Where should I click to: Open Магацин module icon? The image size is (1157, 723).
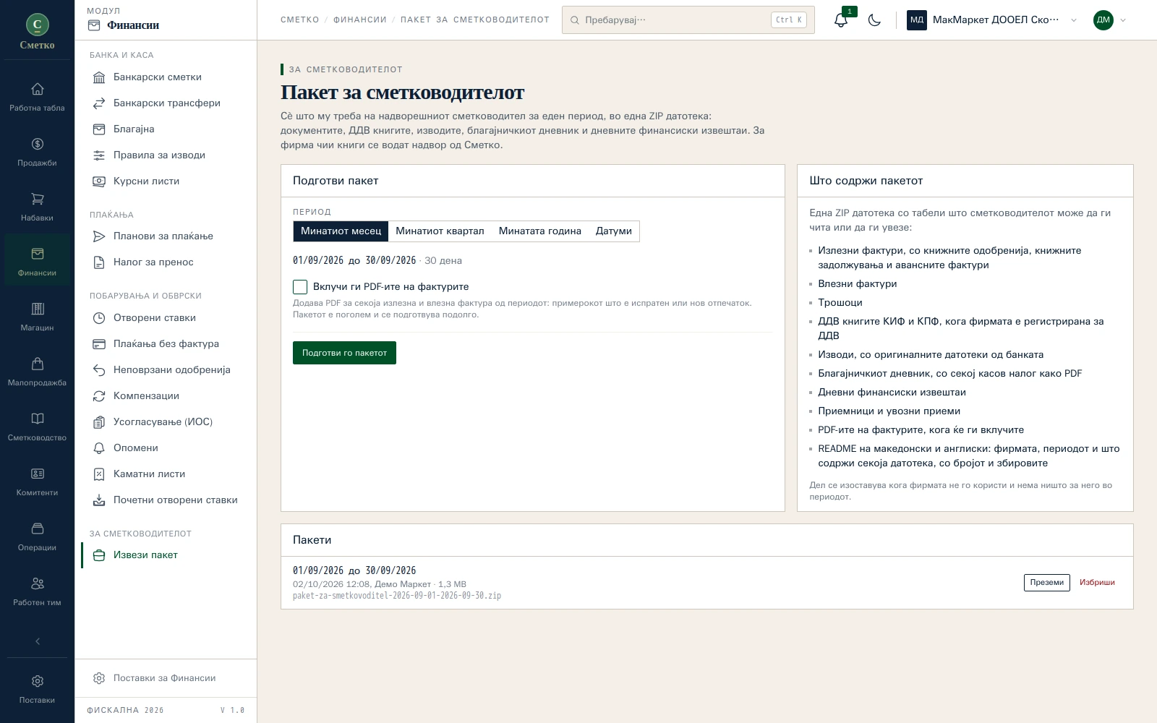[37, 317]
